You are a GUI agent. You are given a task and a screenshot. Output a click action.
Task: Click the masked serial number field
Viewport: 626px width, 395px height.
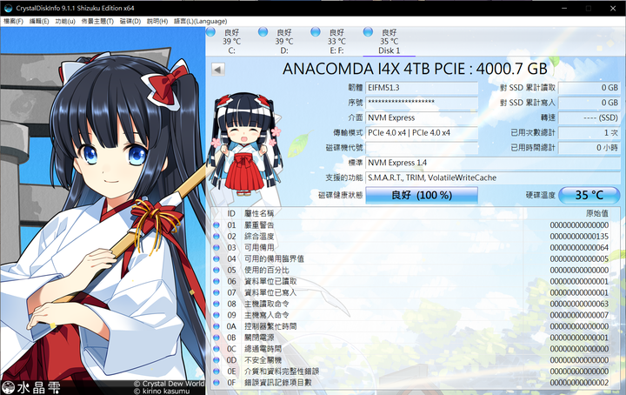tap(422, 103)
